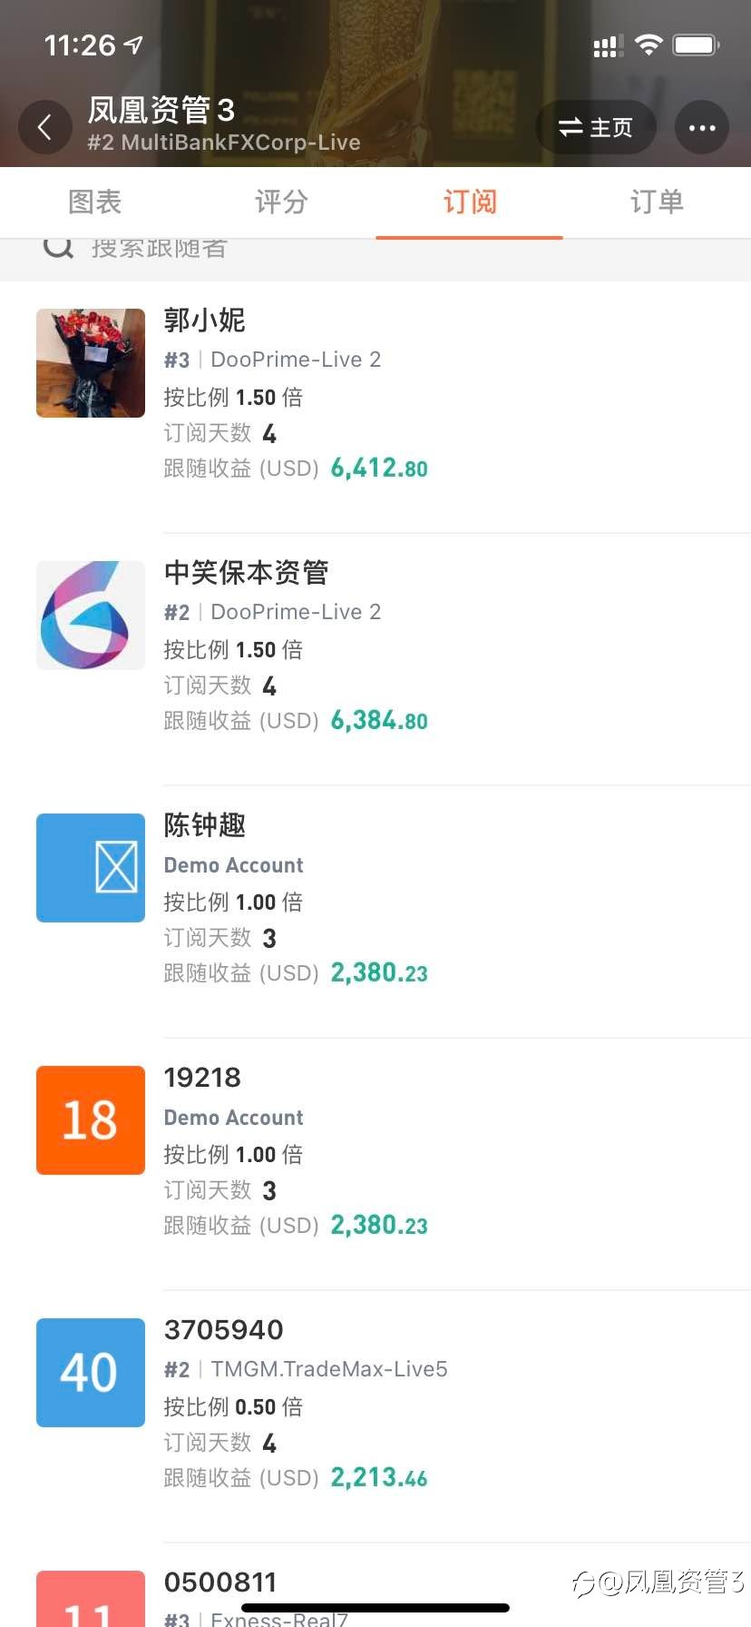This screenshot has height=1627, width=751.
Task: Switch to the 图表 tab
Action: point(94,202)
